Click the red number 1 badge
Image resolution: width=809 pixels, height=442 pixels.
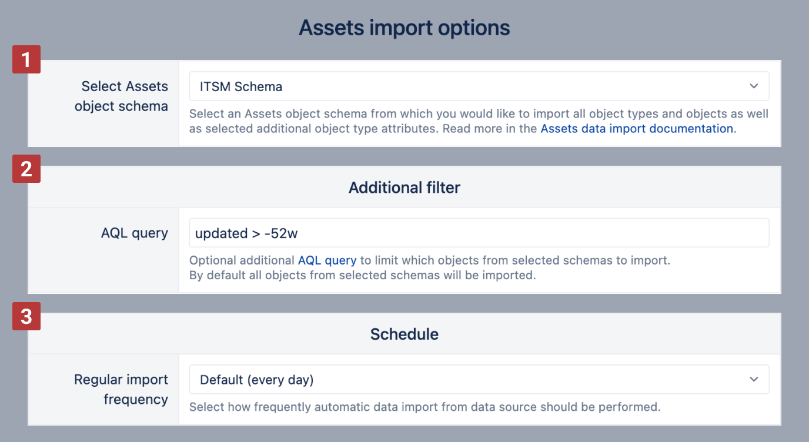(26, 59)
